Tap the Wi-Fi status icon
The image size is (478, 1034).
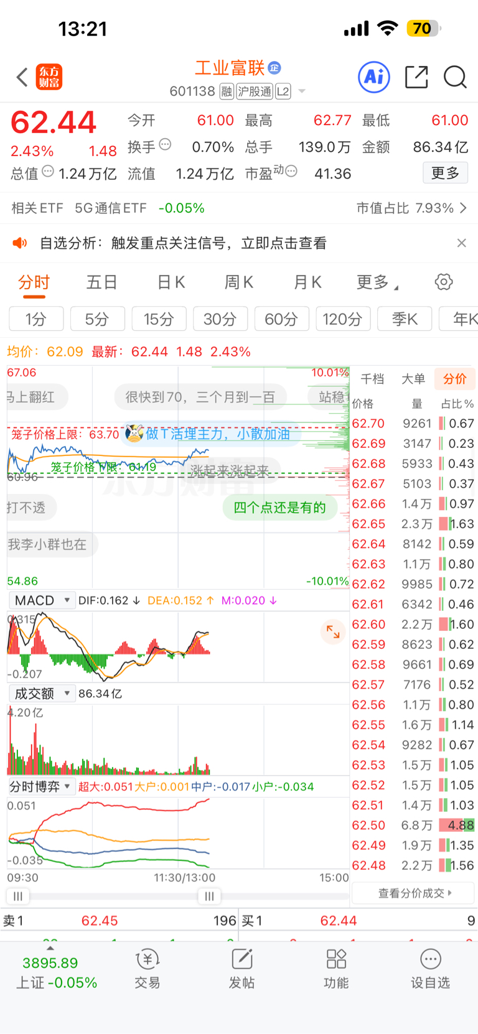coord(388,28)
